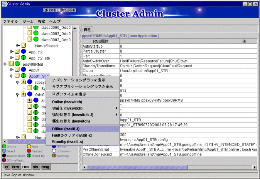Select the ppsv08RMS tree item
The image size is (260, 179).
point(33,64)
